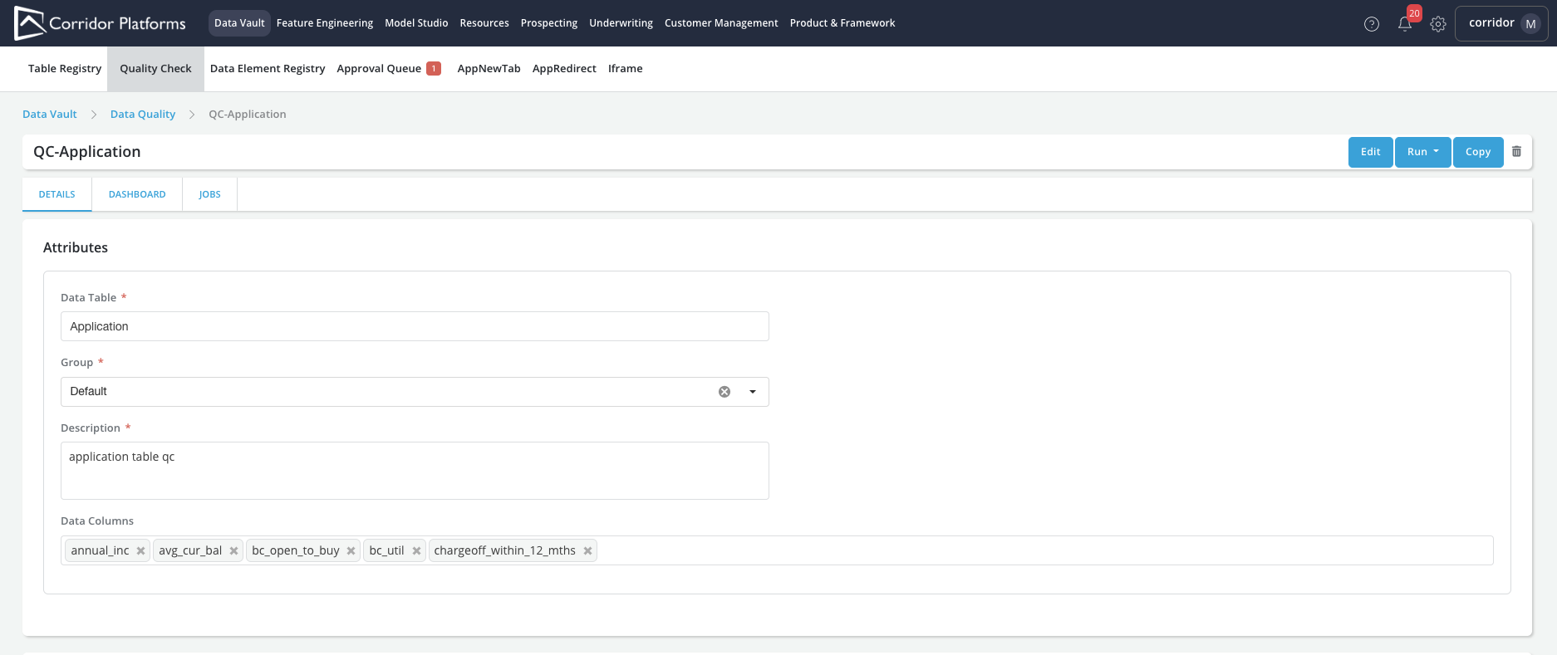The width and height of the screenshot is (1557, 655).
Task: Remove the bc_util column tag
Action: pos(417,551)
